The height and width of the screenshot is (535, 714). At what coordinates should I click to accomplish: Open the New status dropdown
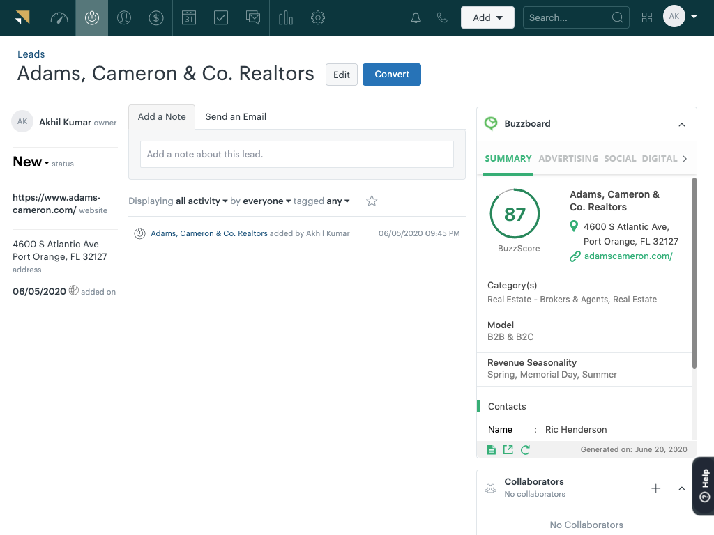tap(31, 162)
